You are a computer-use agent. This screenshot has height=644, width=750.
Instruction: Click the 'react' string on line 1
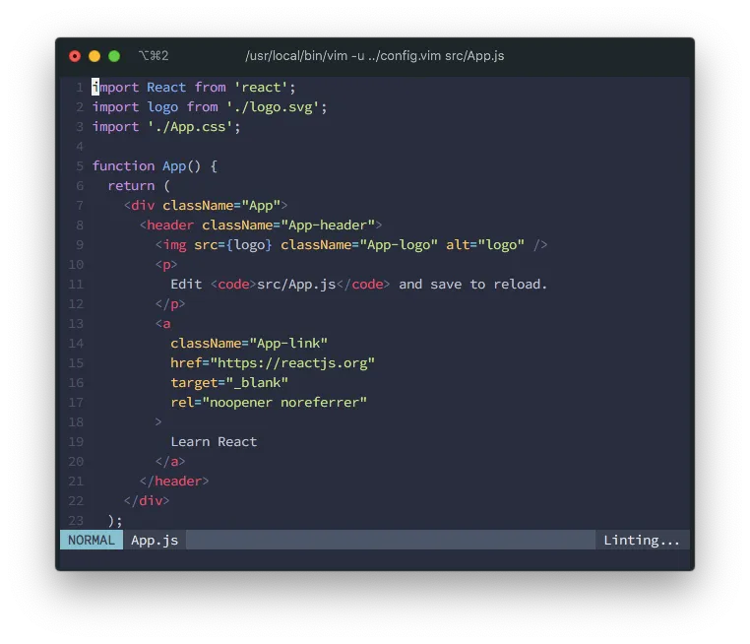point(261,87)
